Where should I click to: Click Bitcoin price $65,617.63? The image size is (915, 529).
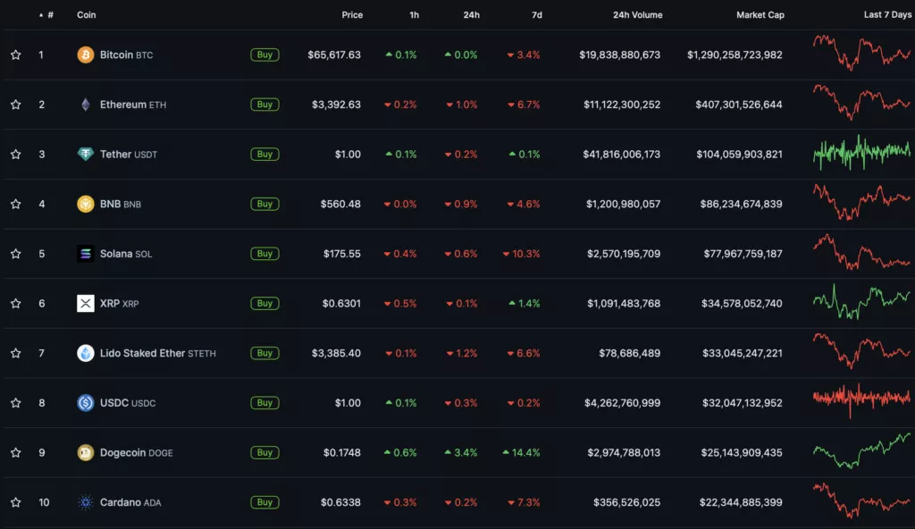pyautogui.click(x=334, y=55)
